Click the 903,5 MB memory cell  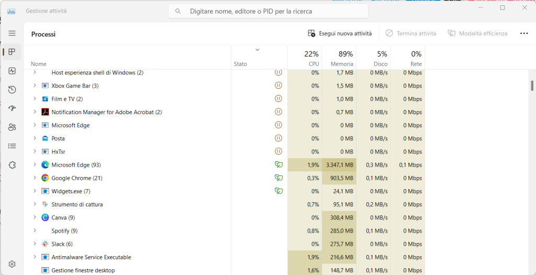(339, 178)
